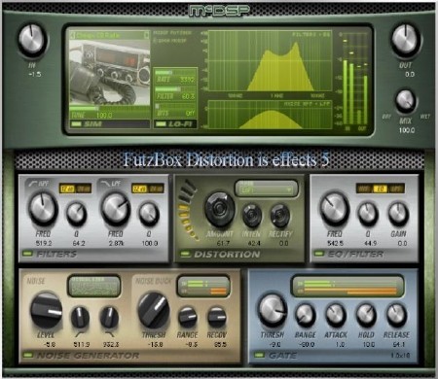Click the RECTIFY knob
This screenshot has width=438, height=379.
pyautogui.click(x=279, y=215)
